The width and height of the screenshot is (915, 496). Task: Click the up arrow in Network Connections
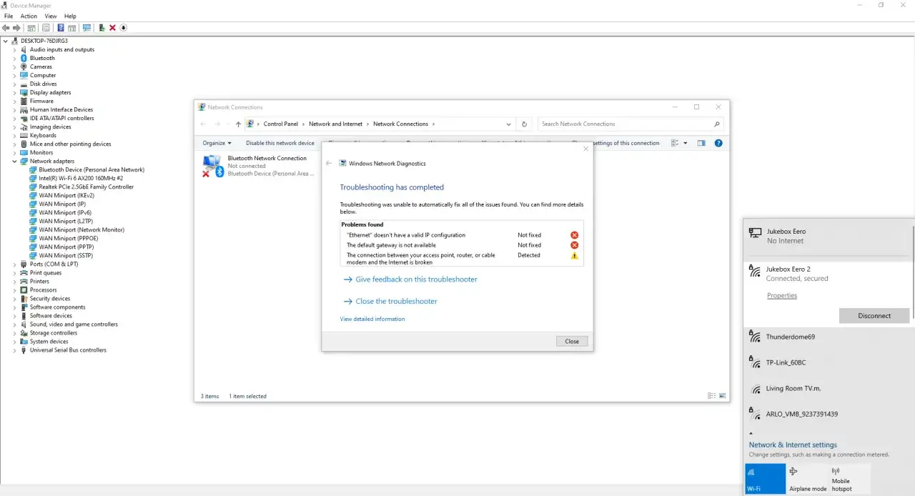[x=238, y=124]
